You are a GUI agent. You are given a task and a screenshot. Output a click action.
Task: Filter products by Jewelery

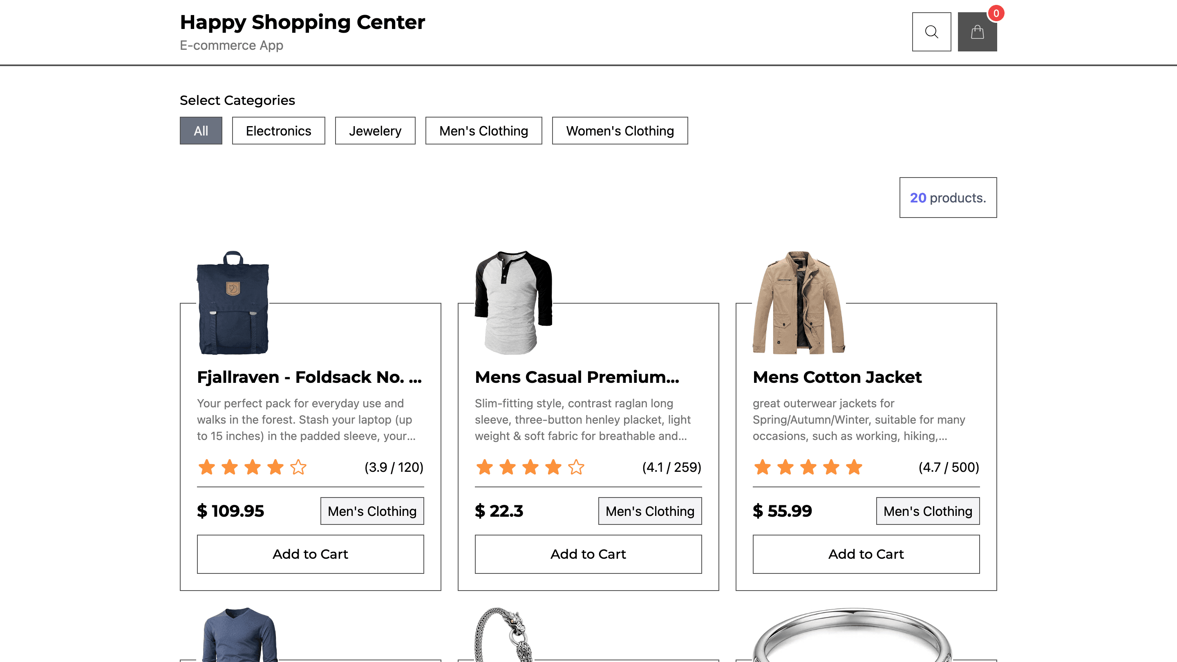(375, 131)
